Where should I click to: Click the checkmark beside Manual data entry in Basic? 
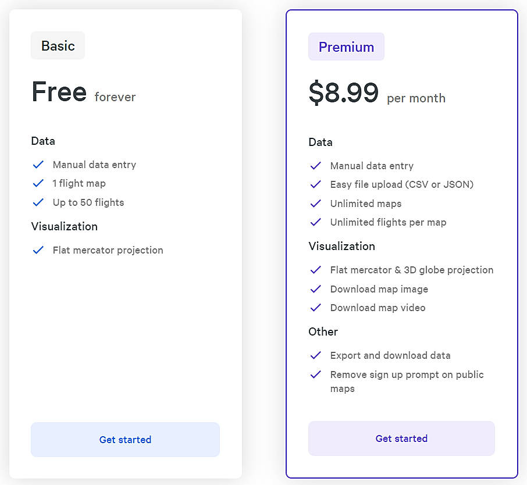point(38,165)
